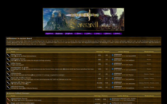Open the Altschul-Forum link
167x104 pixels.
(18, 87)
